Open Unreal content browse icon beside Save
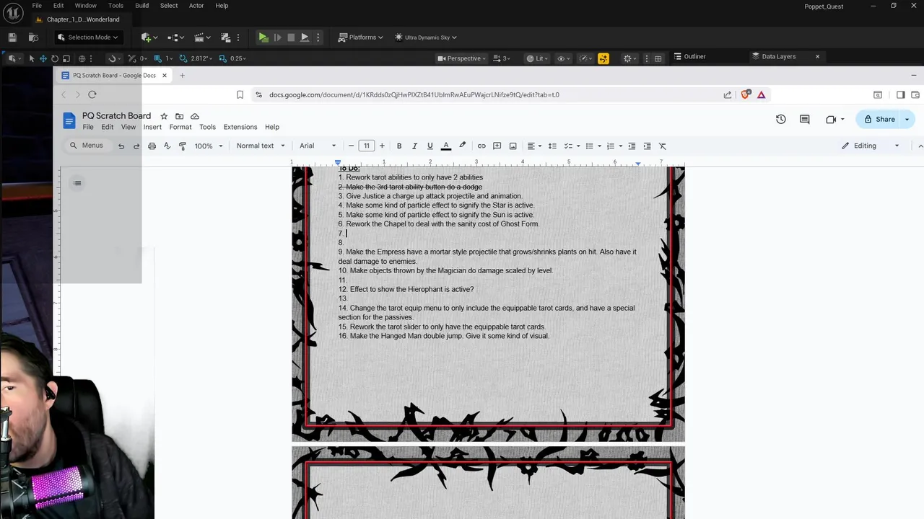Image resolution: width=924 pixels, height=519 pixels. (33, 37)
